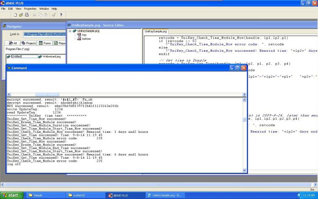Screen dimensions: 318x199
Task: Select the 'top' node in the tree
Action: [x=84, y=35]
